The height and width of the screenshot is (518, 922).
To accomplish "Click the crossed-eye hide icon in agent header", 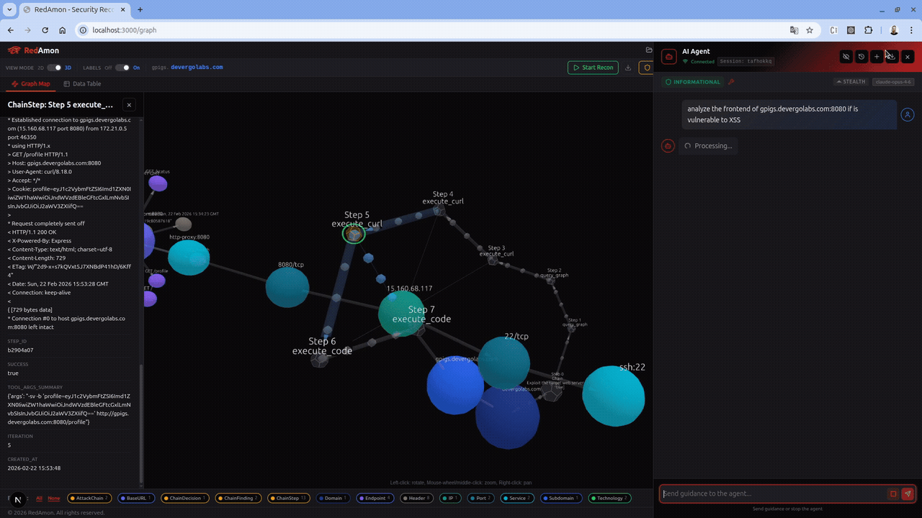I will [x=846, y=57].
